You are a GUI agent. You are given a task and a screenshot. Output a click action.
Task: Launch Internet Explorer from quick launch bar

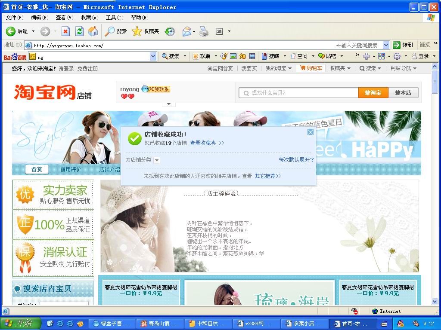(60, 324)
